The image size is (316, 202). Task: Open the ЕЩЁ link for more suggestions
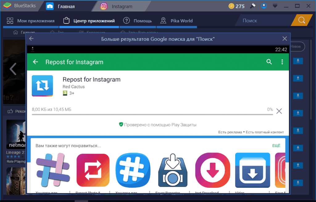click(x=276, y=146)
